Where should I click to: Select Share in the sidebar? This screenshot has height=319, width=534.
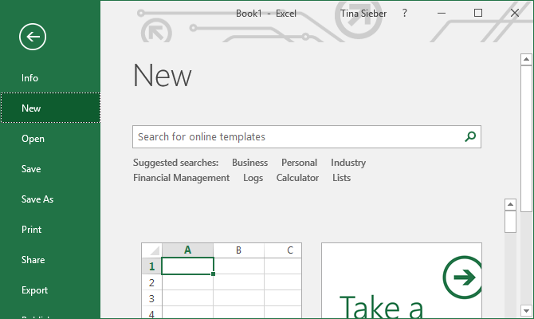[50, 260]
